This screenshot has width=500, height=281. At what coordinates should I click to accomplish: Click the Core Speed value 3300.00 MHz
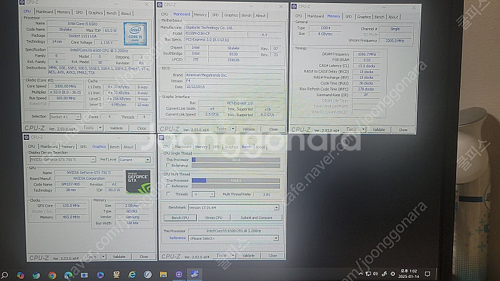(66, 86)
